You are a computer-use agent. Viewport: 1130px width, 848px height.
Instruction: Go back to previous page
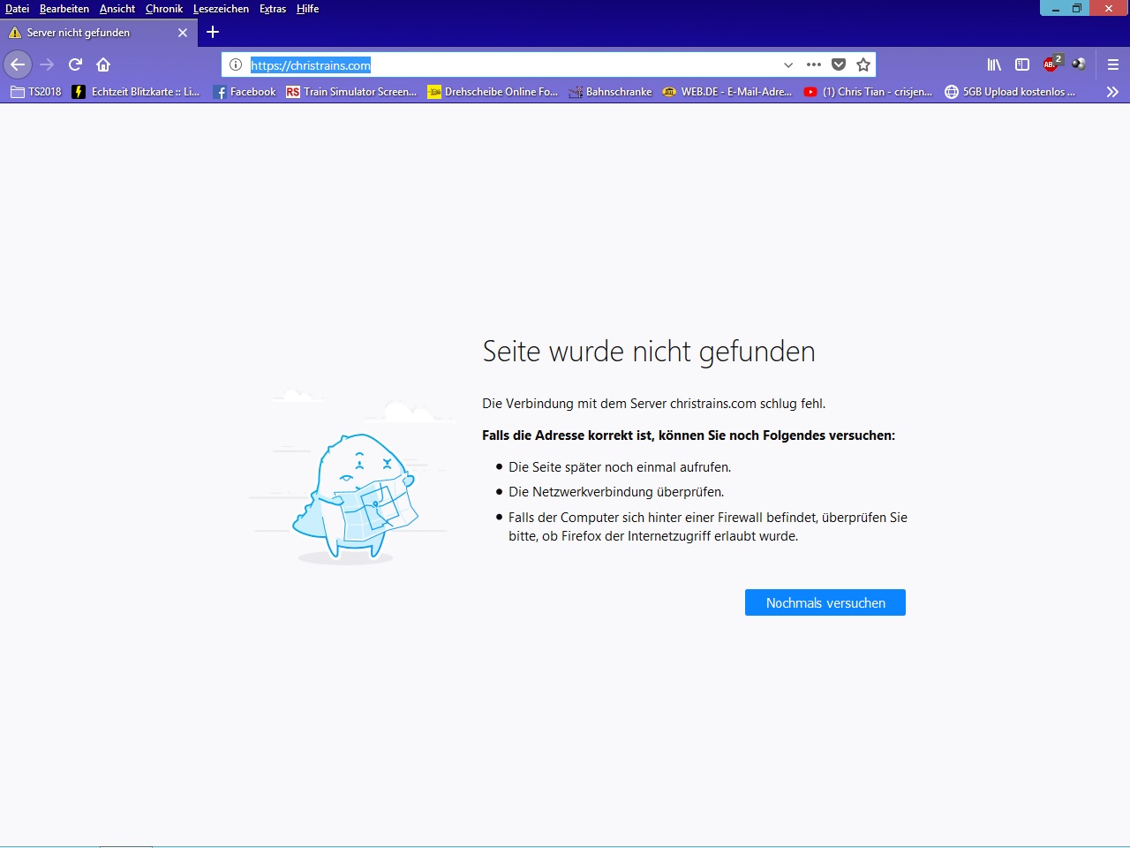click(18, 64)
